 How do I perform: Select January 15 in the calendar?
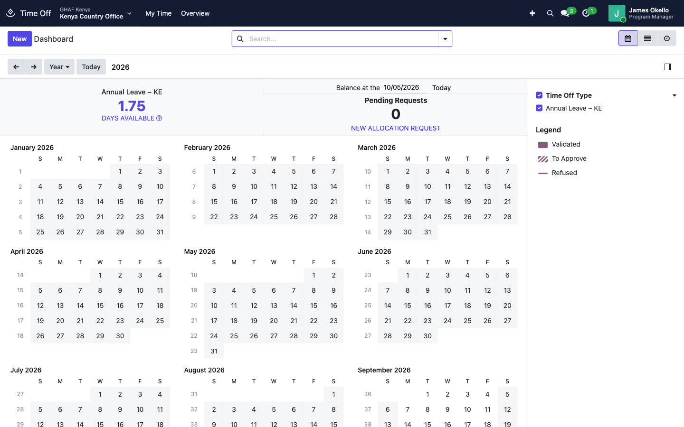click(x=120, y=202)
